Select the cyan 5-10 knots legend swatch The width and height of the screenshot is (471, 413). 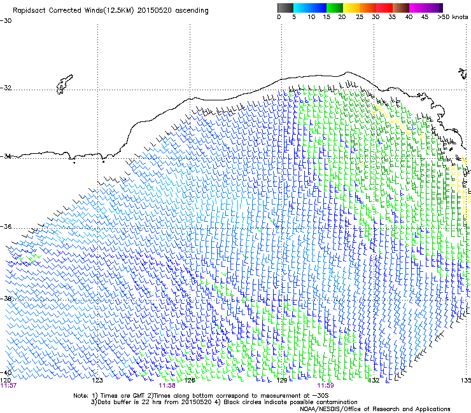click(x=302, y=8)
